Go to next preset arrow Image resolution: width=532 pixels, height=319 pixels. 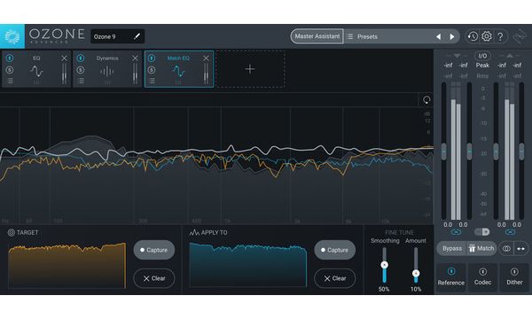(452, 36)
